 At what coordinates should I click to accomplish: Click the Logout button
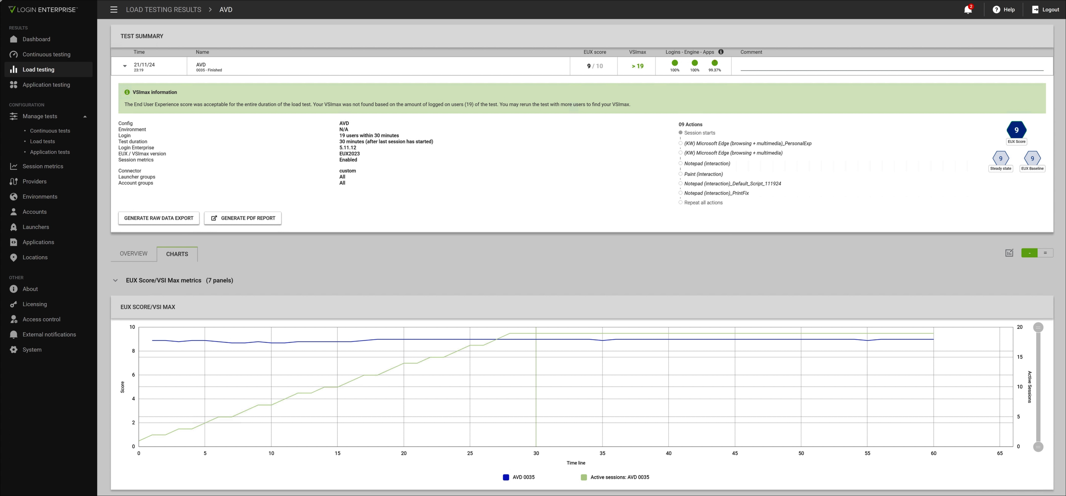(x=1045, y=10)
